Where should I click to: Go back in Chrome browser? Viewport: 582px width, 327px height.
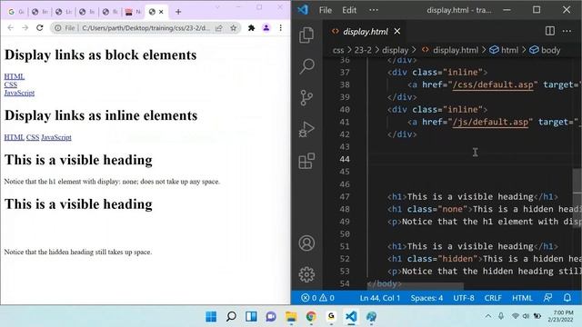pyautogui.click(x=10, y=28)
